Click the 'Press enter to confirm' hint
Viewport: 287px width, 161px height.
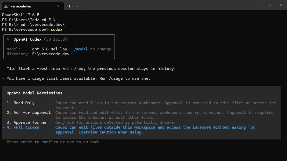coord(53,142)
